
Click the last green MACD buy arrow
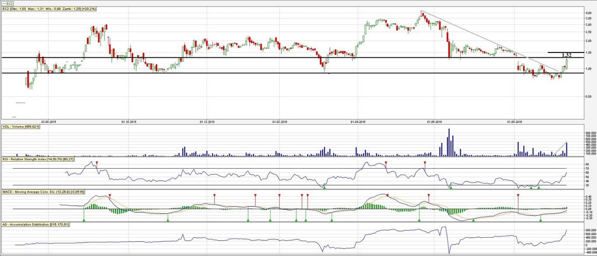pyautogui.click(x=541, y=220)
